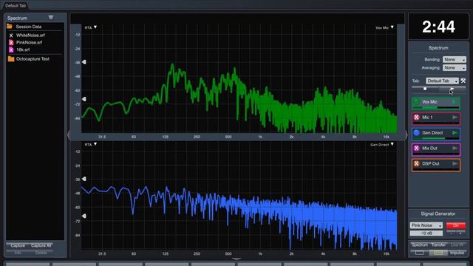
Task: Switch to Transfer mode button
Action: 438,245
